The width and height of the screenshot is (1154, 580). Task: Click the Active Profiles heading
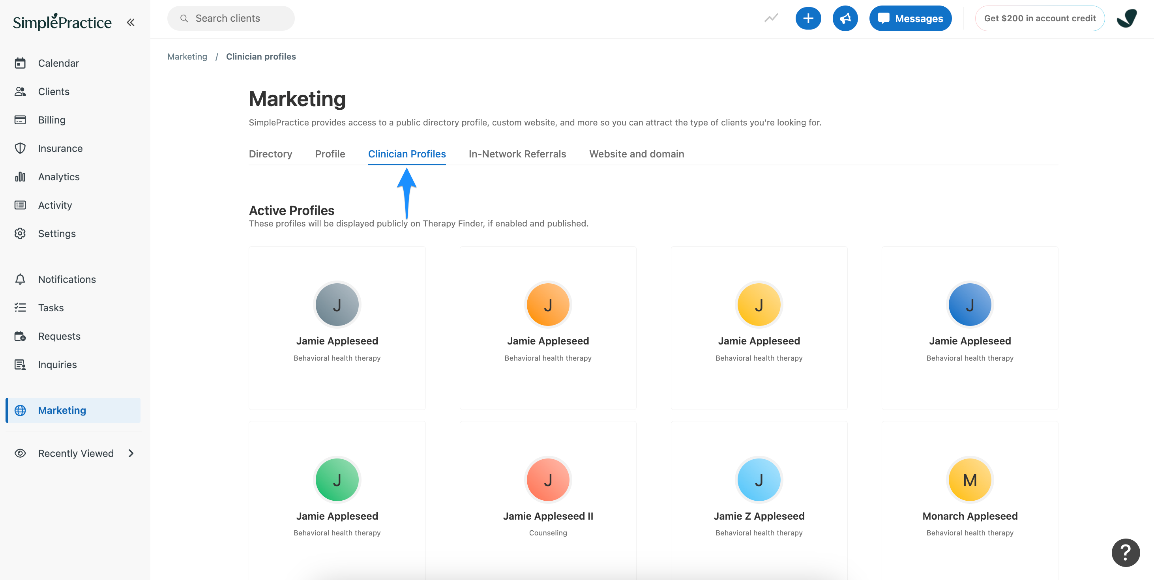[292, 210]
